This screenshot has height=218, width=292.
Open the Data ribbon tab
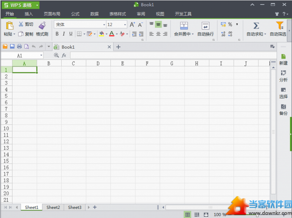94,14
